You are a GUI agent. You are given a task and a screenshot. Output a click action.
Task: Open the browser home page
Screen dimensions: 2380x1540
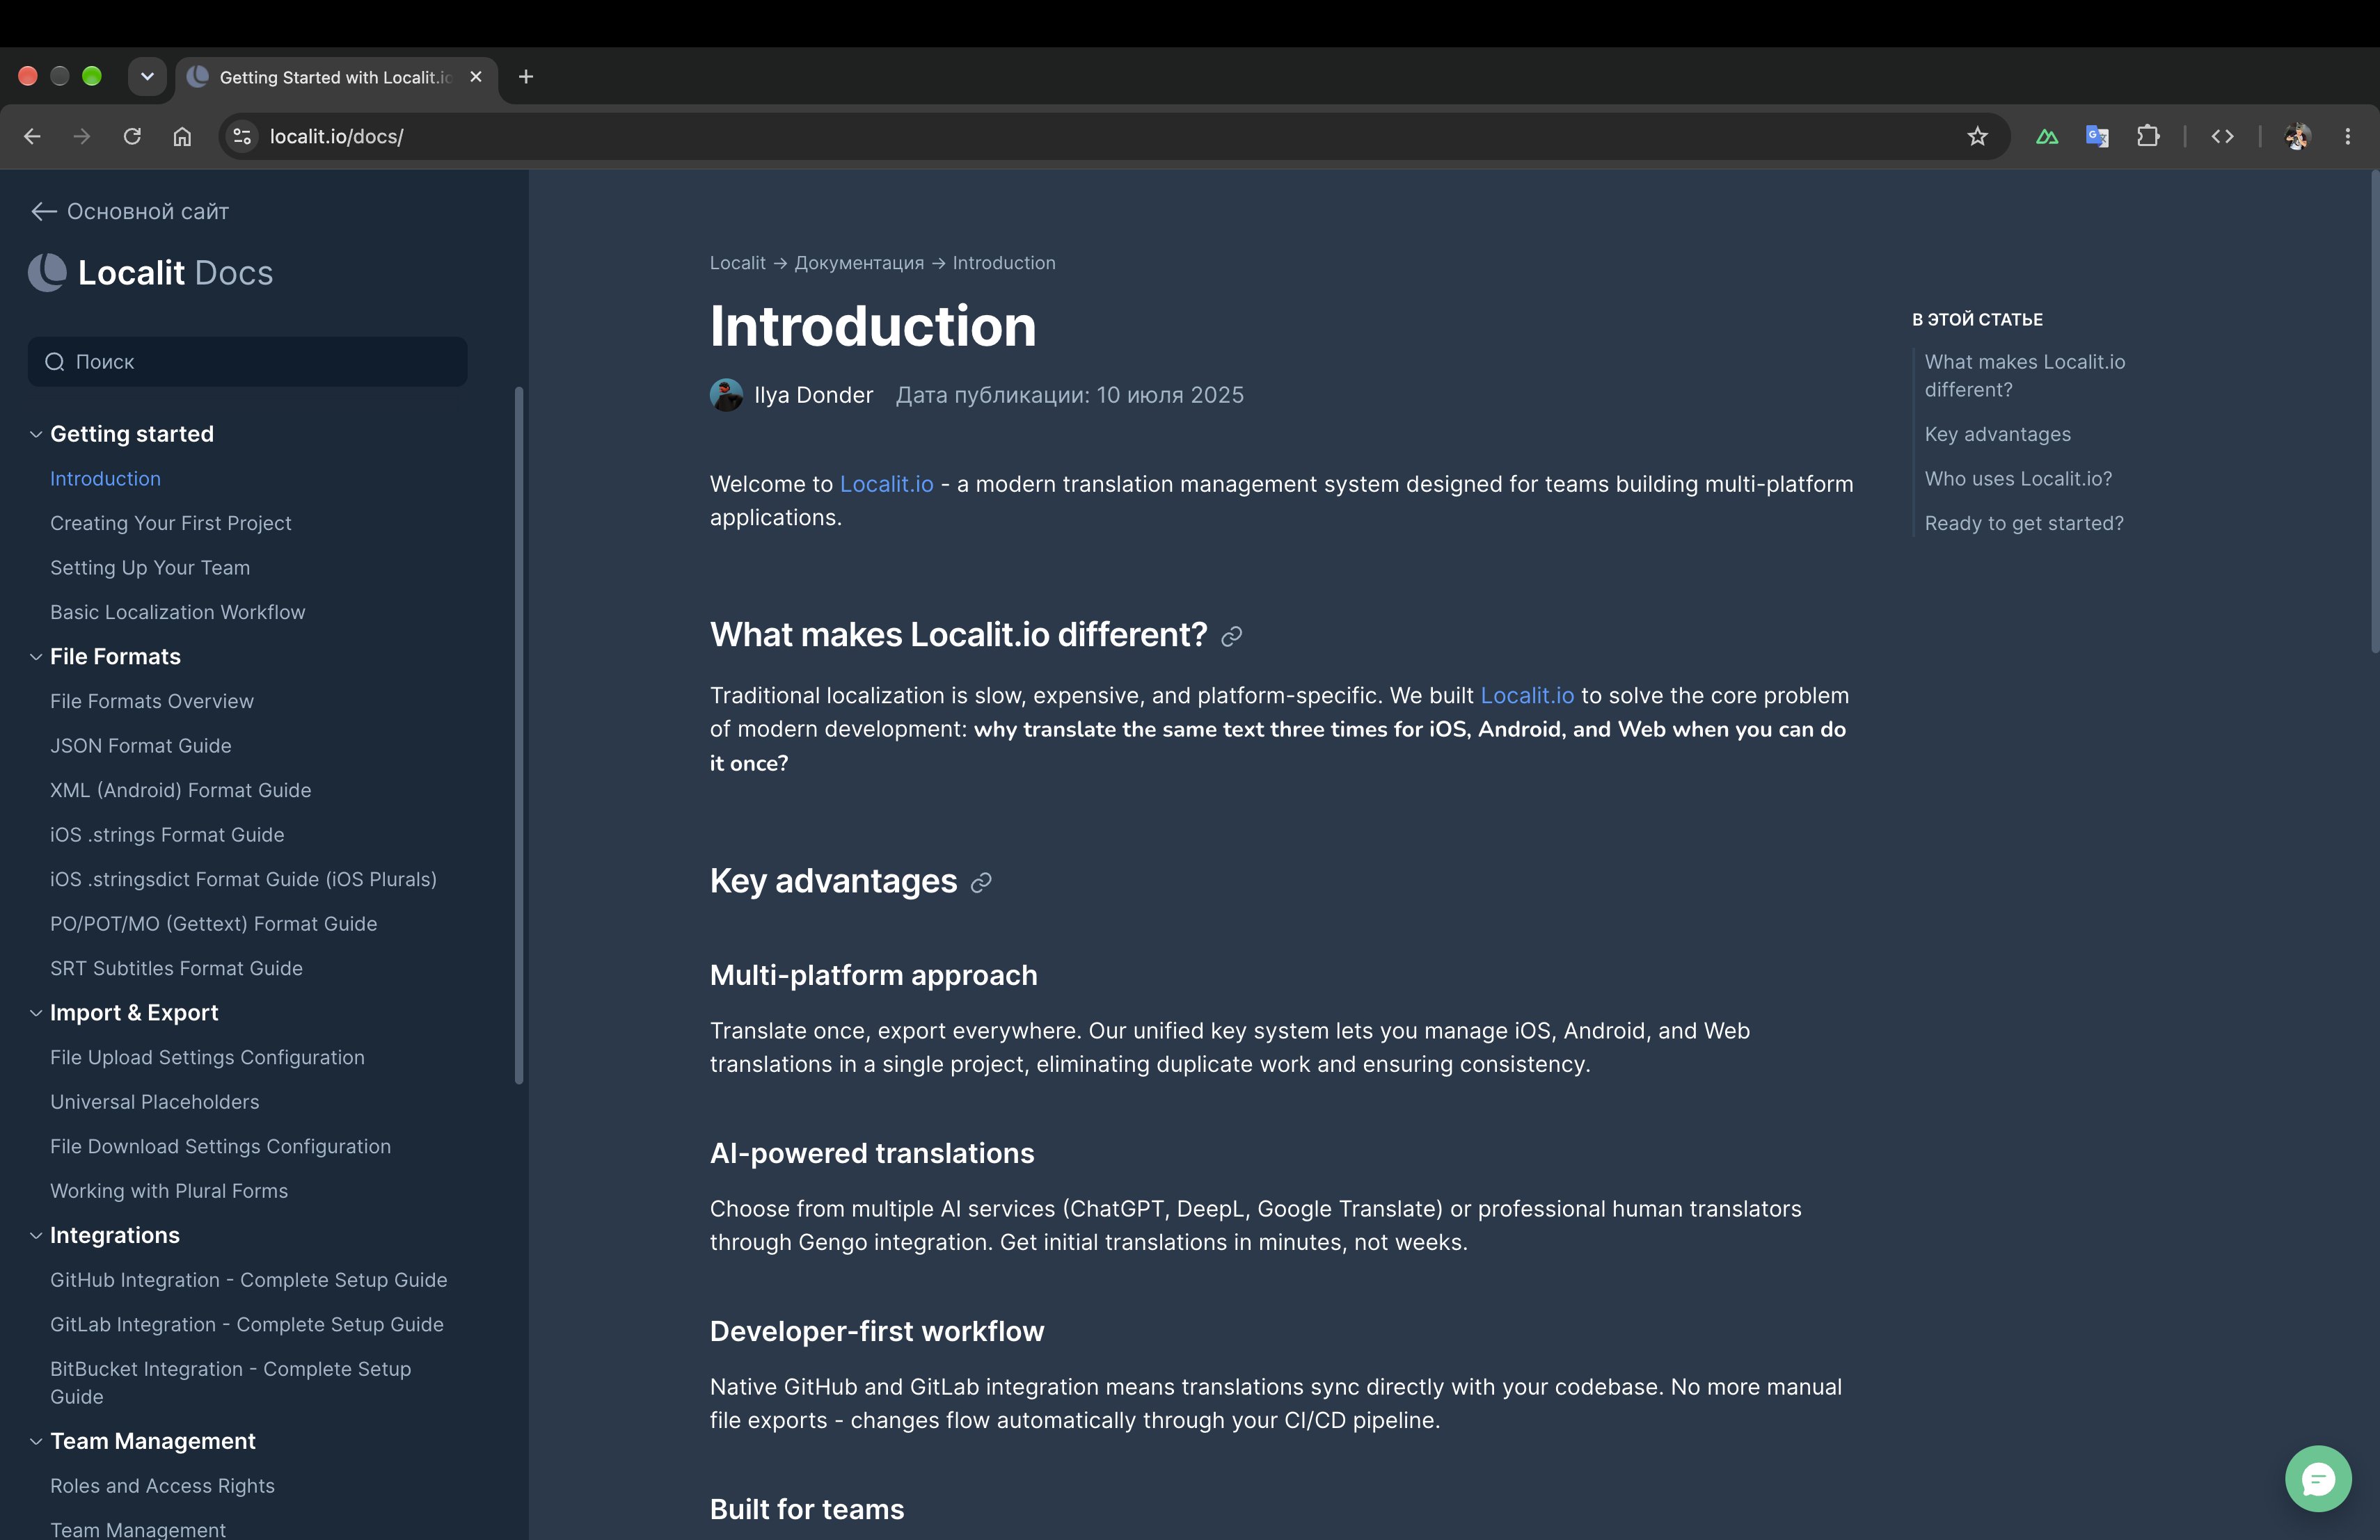pos(182,137)
